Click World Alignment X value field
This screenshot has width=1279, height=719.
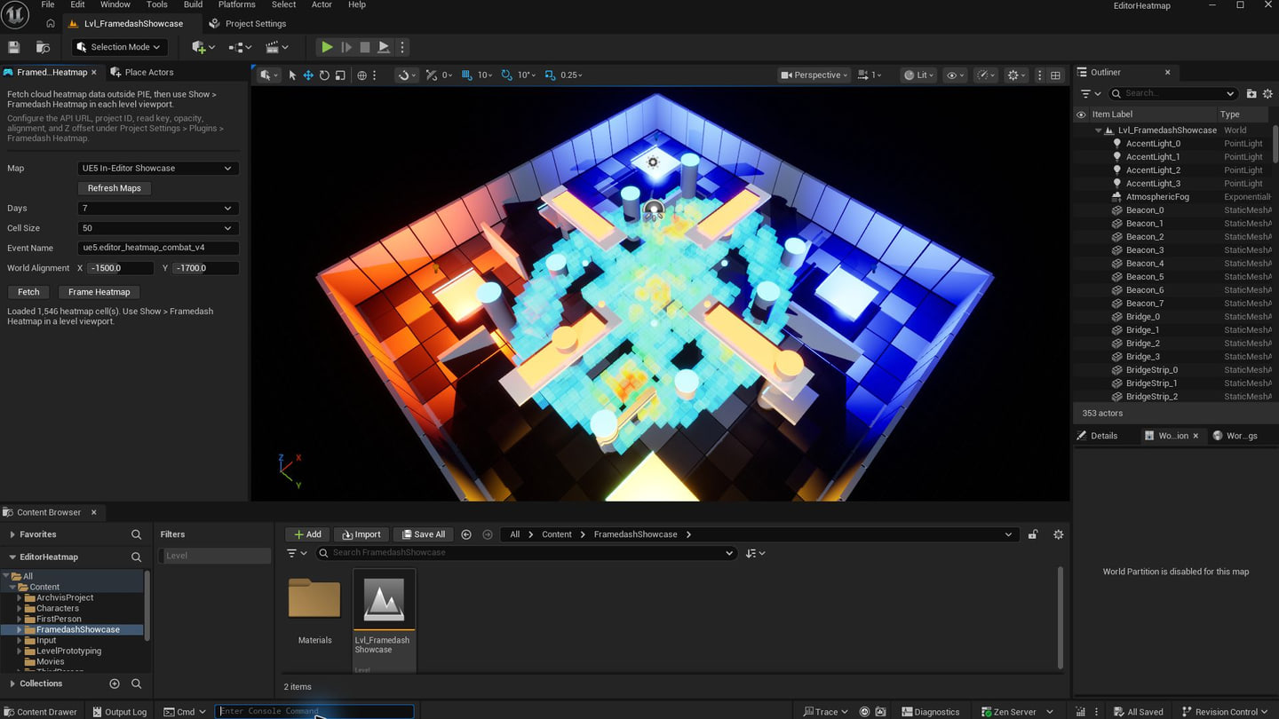click(x=121, y=268)
